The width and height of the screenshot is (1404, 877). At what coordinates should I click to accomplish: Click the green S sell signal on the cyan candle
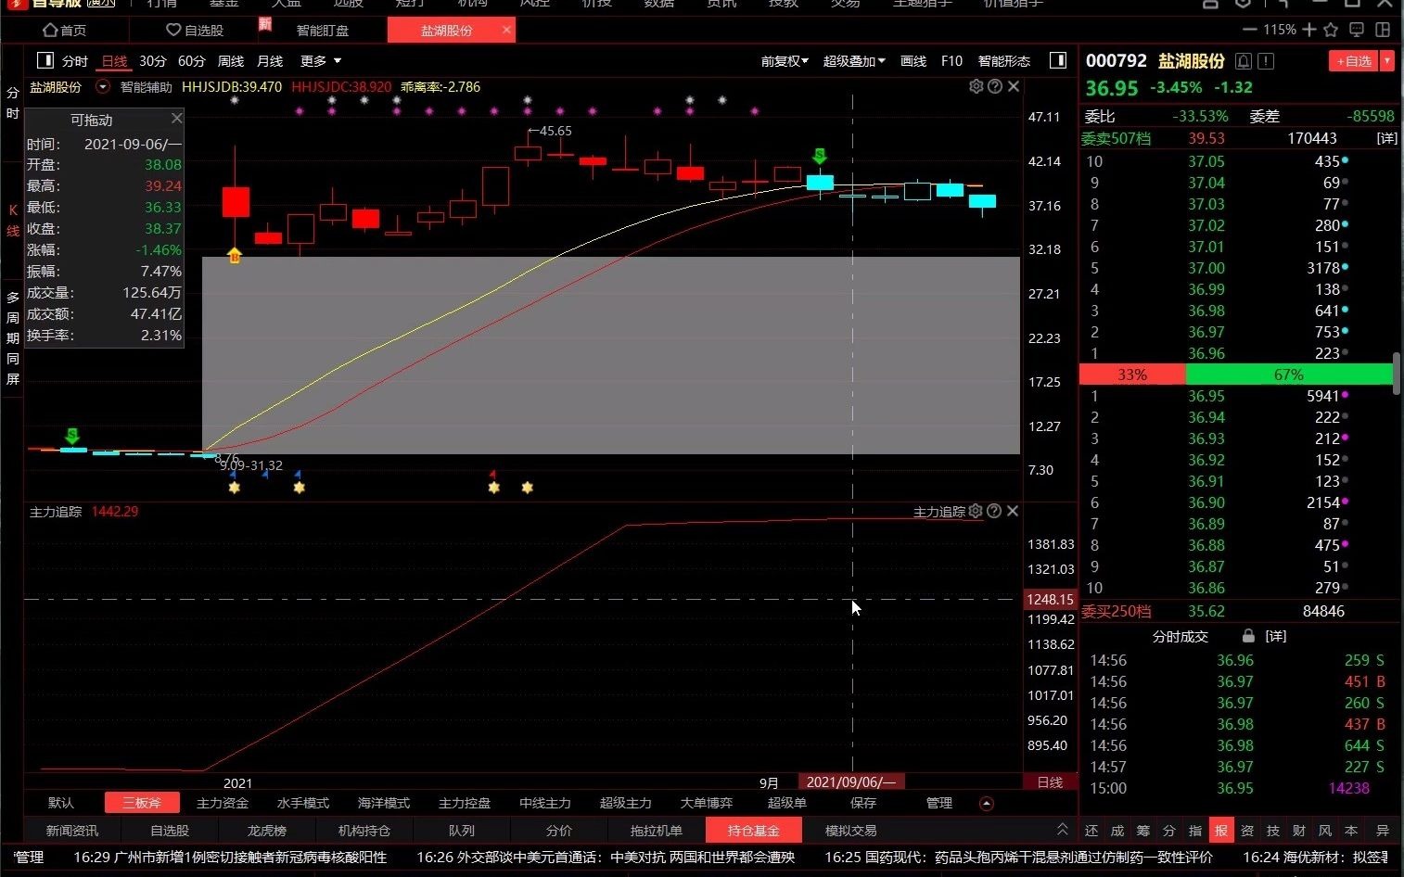(820, 155)
